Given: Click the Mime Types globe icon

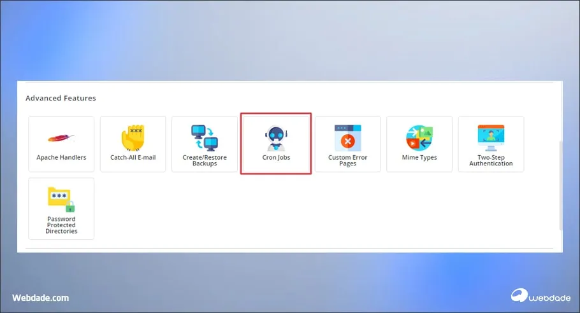Looking at the screenshot, I should pyautogui.click(x=419, y=137).
